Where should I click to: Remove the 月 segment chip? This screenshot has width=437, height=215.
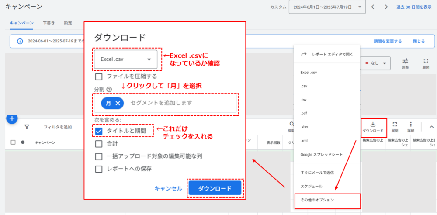point(118,103)
